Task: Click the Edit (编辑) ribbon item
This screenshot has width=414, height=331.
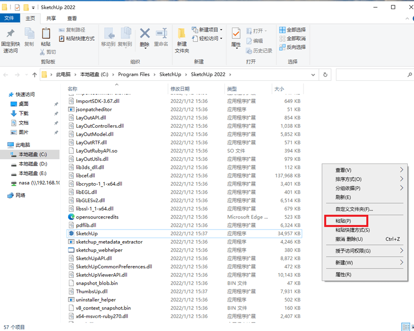Action: 255,41
